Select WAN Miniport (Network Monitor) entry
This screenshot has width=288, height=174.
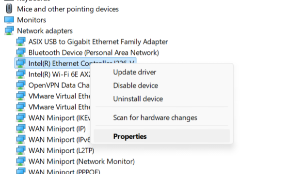pyautogui.click(x=81, y=161)
